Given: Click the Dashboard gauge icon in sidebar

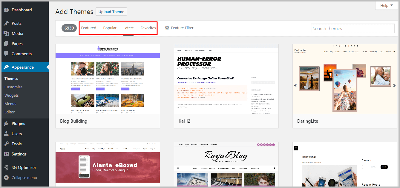Looking at the screenshot, I should click(x=6, y=10).
